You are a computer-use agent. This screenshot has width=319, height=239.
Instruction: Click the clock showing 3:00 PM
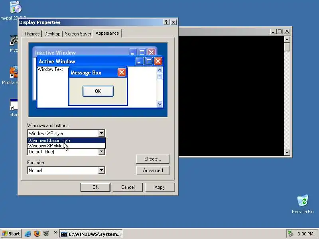point(305,234)
